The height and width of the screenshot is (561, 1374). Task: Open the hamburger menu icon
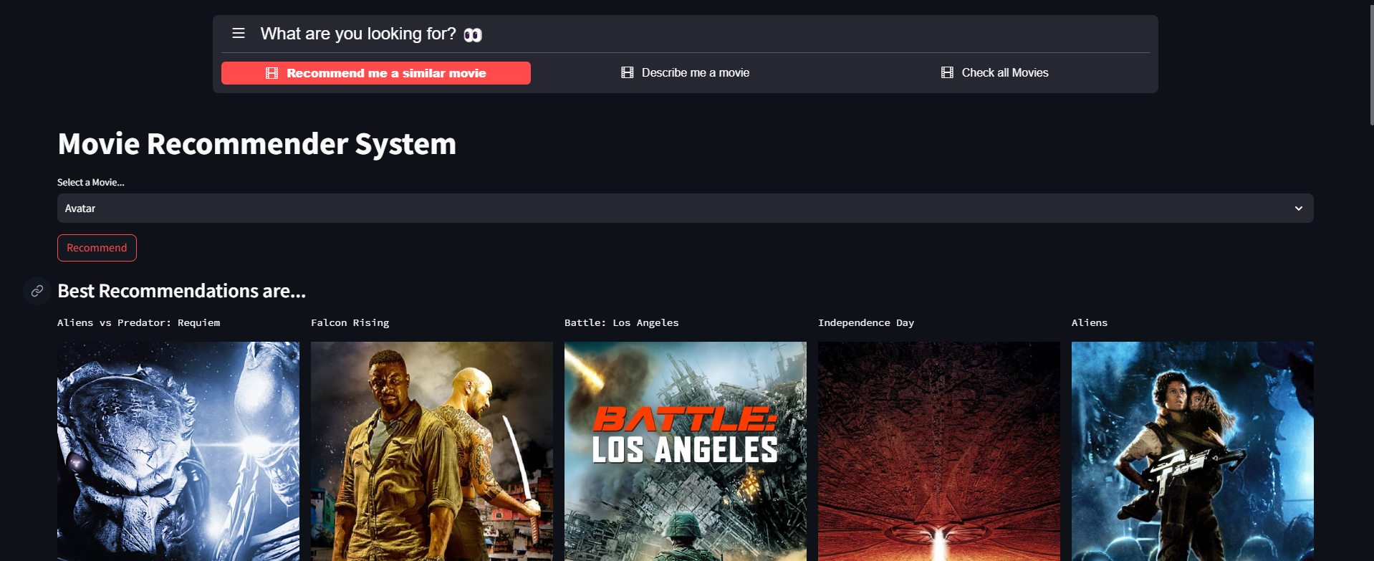239,33
